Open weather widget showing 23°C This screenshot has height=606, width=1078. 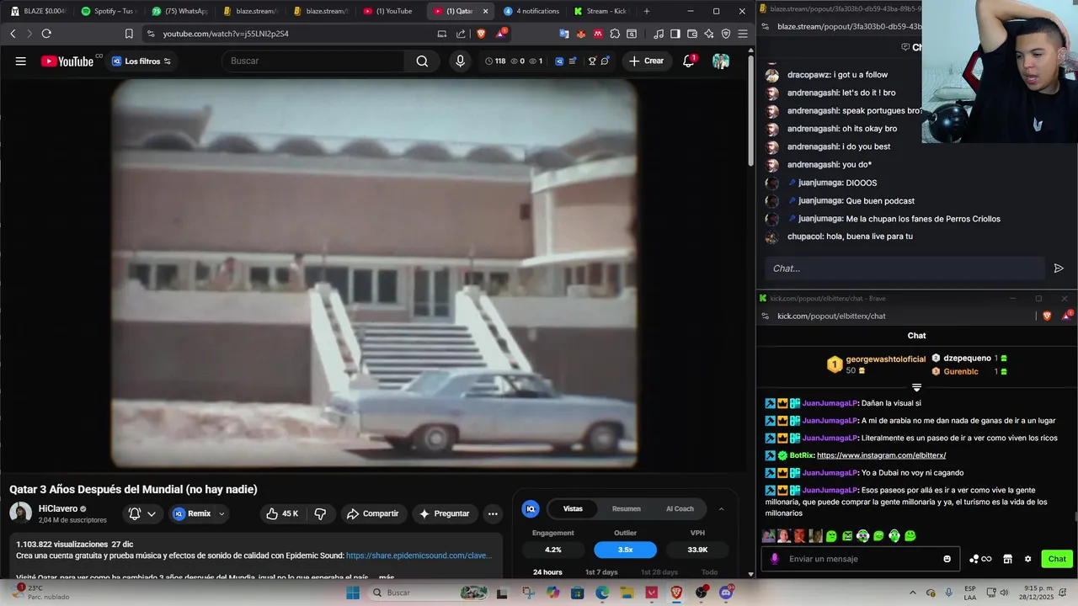click(40, 593)
